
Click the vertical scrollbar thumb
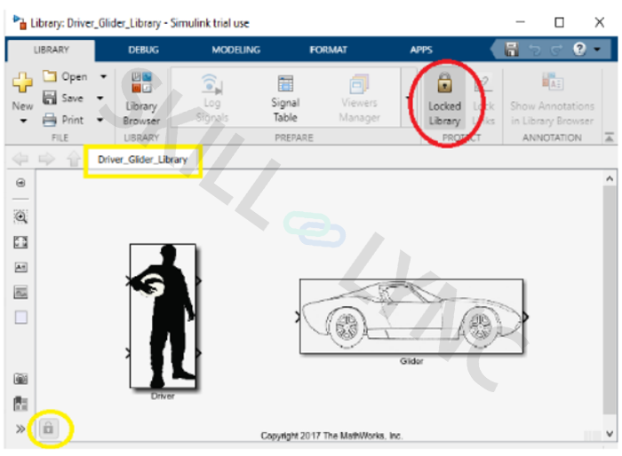coord(610,300)
